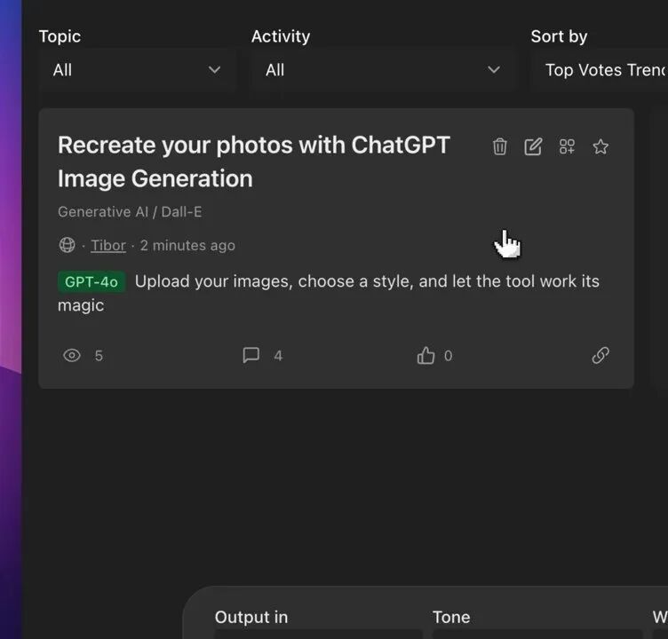This screenshot has height=639, width=668.
Task: Click the prompt description starting "Upload your images"
Action: [329, 293]
